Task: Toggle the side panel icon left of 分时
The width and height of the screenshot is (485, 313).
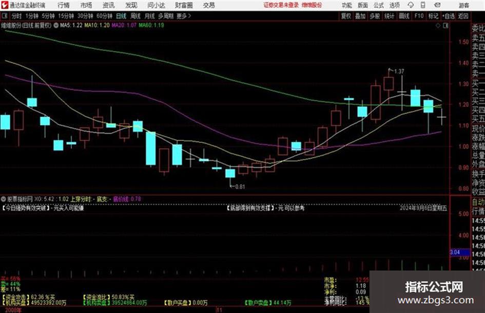Action: (4, 16)
